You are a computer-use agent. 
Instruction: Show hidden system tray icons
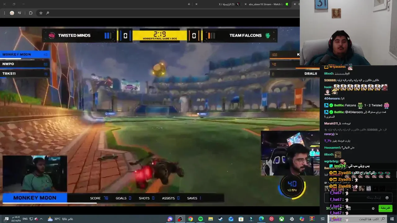point(41,219)
